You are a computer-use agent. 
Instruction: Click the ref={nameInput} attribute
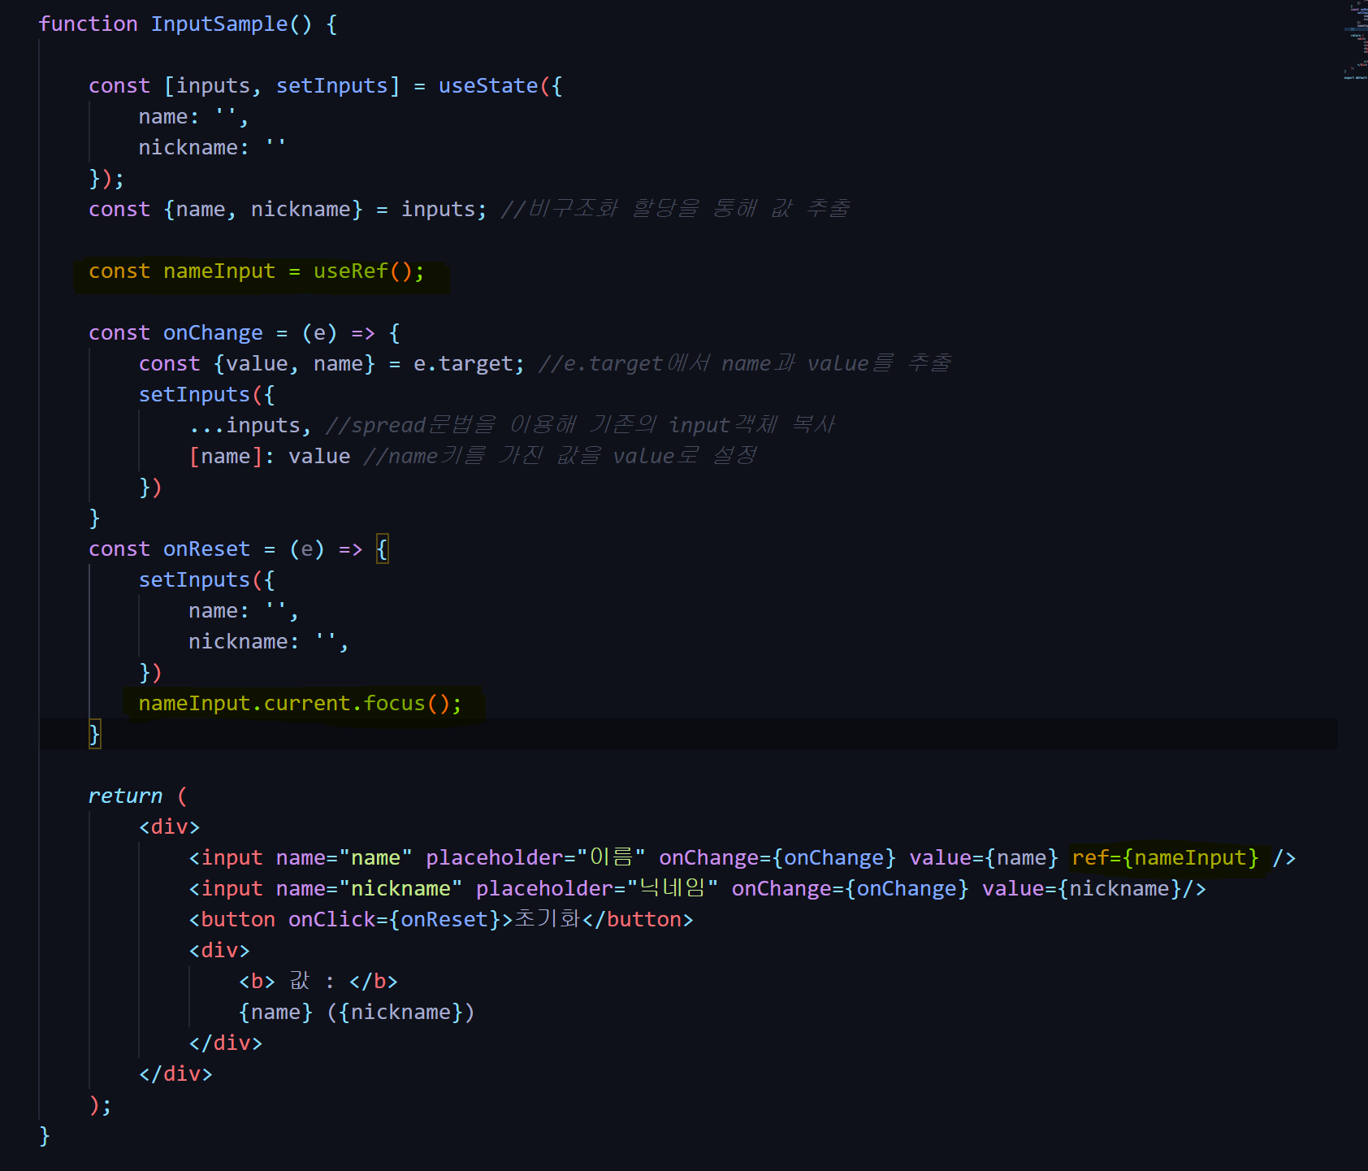coord(1165,858)
